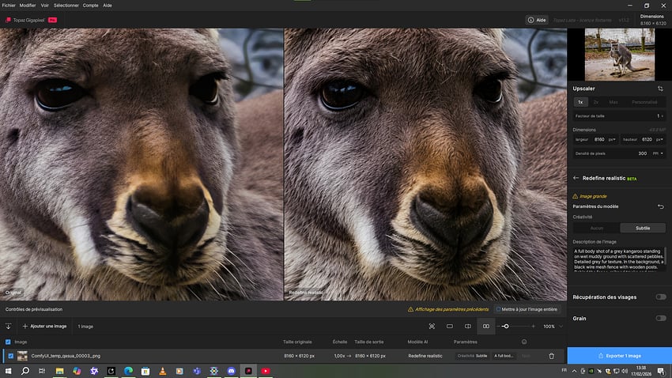Click the crop icon beside the Upscaler heading

point(660,89)
